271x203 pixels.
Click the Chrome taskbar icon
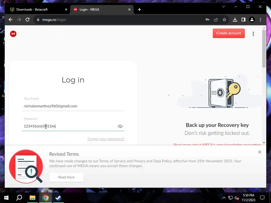46,198
